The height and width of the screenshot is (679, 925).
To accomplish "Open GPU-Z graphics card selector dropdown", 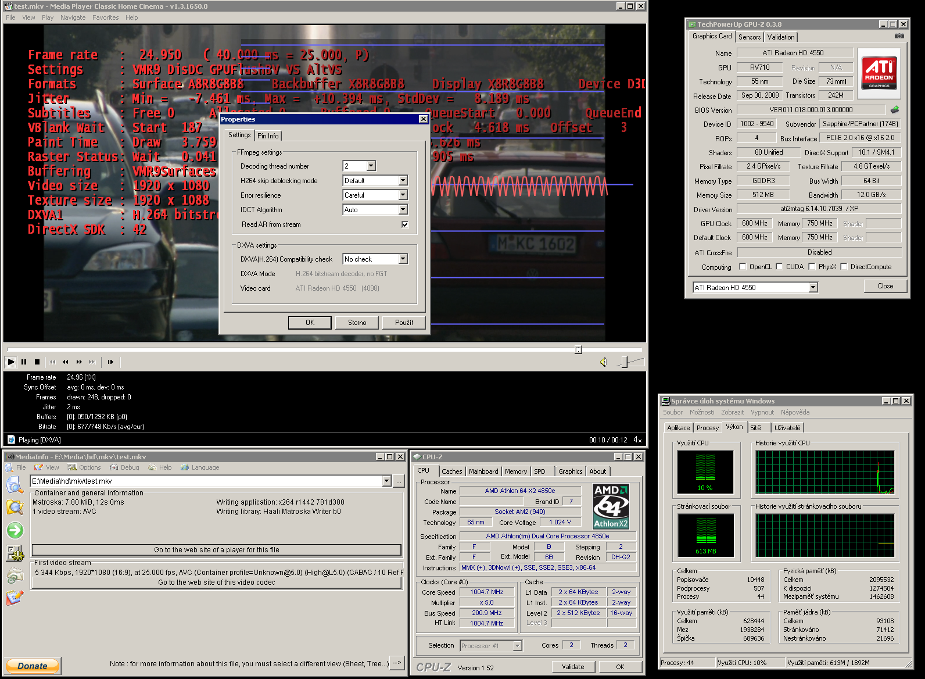I will click(x=813, y=287).
